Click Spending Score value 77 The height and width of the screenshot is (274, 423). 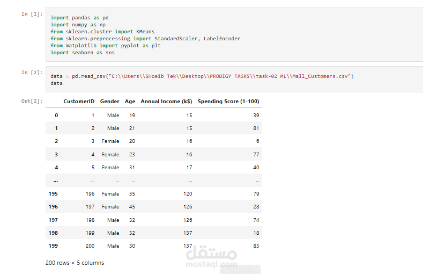[256, 155]
